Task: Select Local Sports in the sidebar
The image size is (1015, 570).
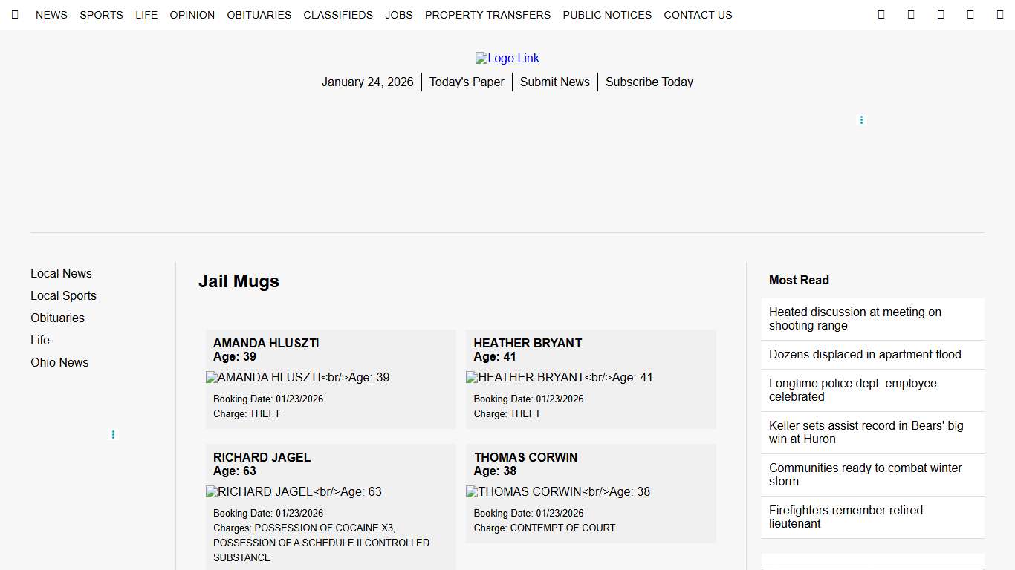Action: (x=63, y=295)
